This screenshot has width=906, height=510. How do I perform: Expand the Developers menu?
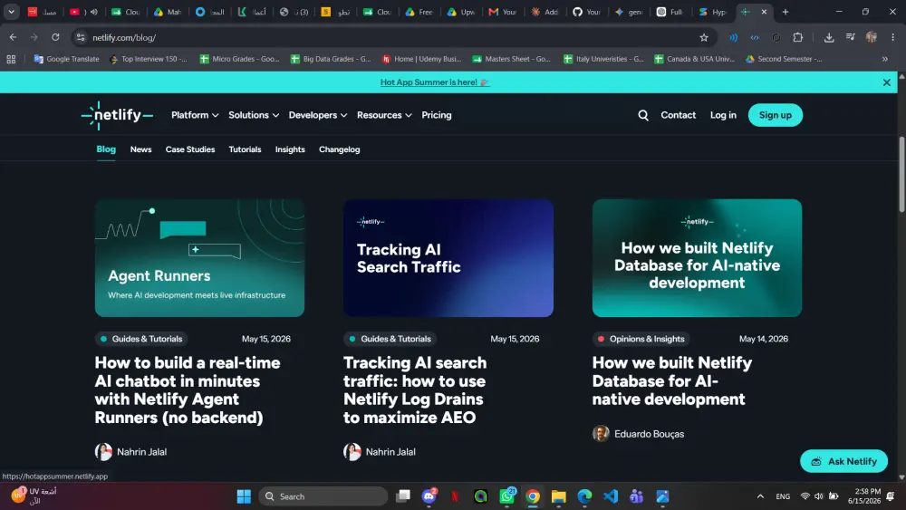[318, 116]
